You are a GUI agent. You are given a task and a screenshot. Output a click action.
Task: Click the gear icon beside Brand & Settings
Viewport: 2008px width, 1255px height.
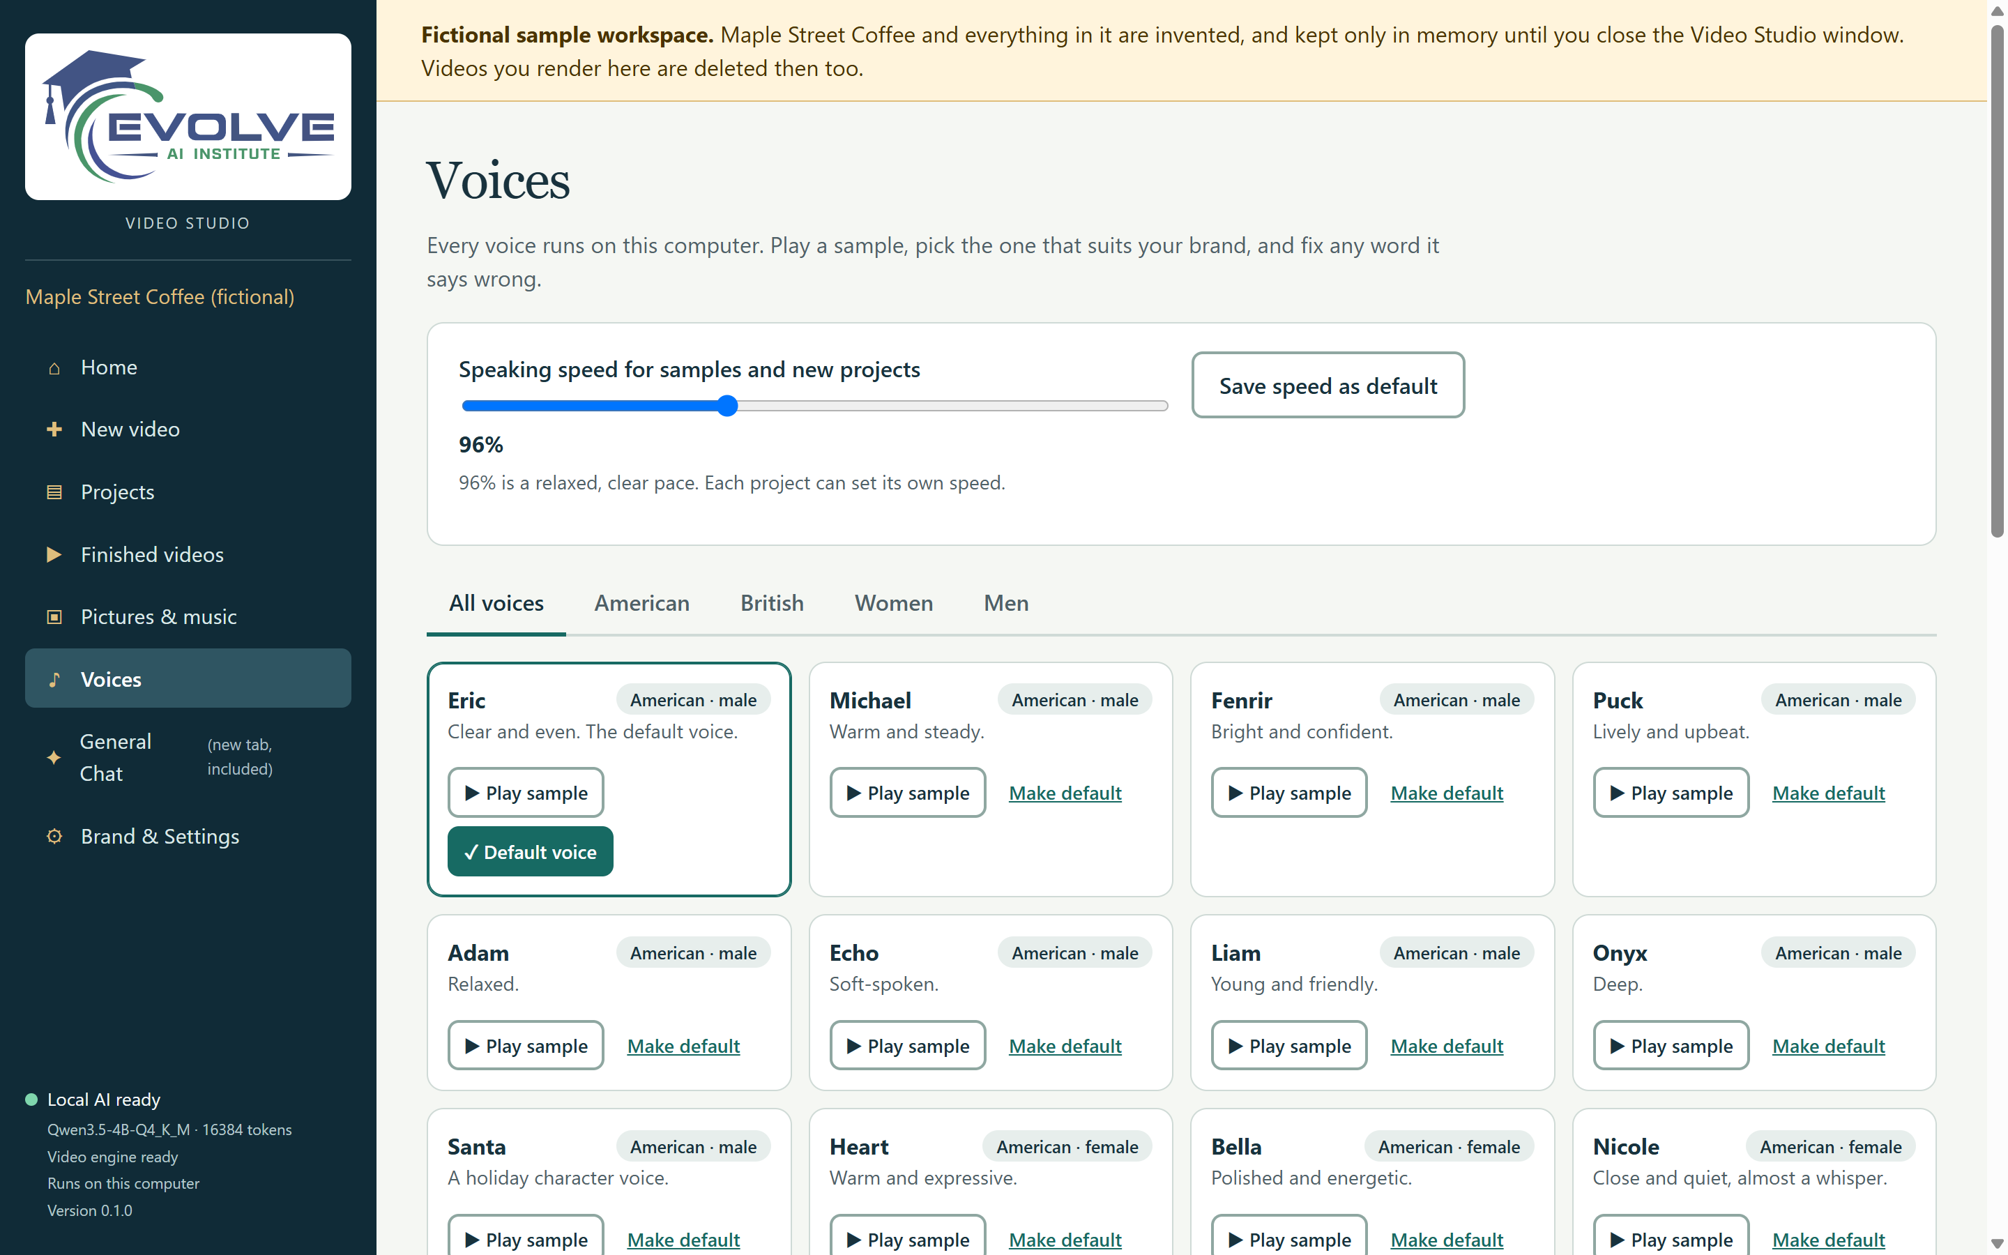[x=54, y=837]
